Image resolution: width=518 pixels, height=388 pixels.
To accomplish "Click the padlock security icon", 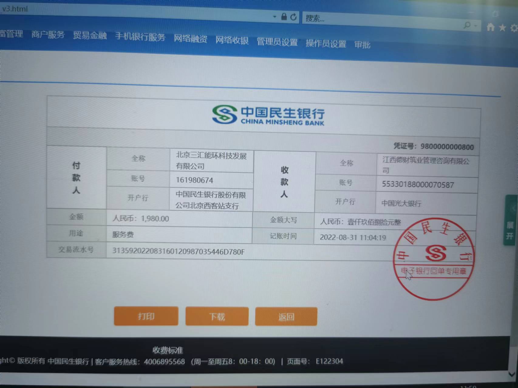I will [284, 17].
